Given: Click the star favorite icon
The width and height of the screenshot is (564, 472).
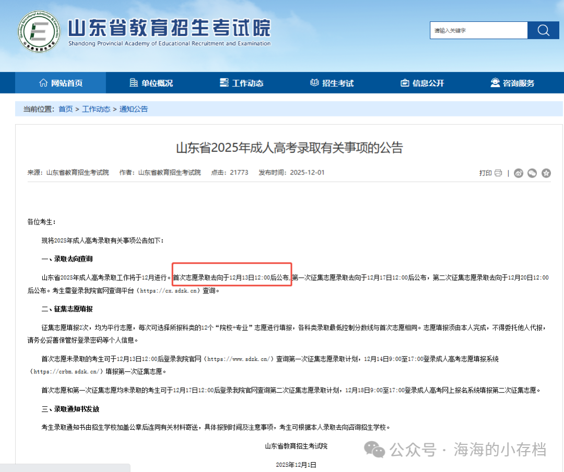Looking at the screenshot, I should 546,173.
